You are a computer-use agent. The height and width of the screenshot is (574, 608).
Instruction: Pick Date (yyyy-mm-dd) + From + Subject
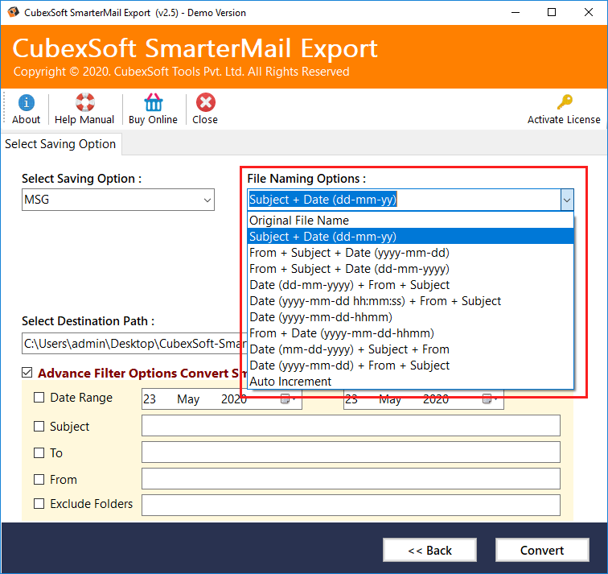coord(410,365)
